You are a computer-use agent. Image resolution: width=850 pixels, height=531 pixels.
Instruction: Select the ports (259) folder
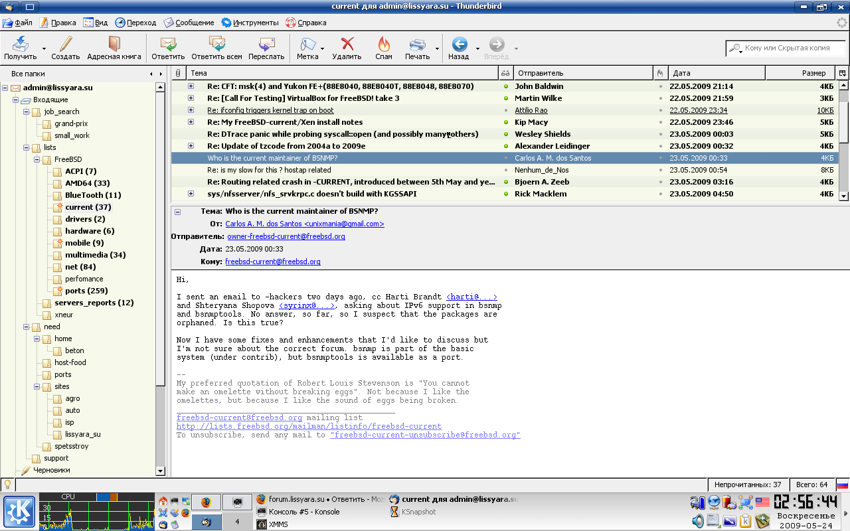click(x=86, y=291)
